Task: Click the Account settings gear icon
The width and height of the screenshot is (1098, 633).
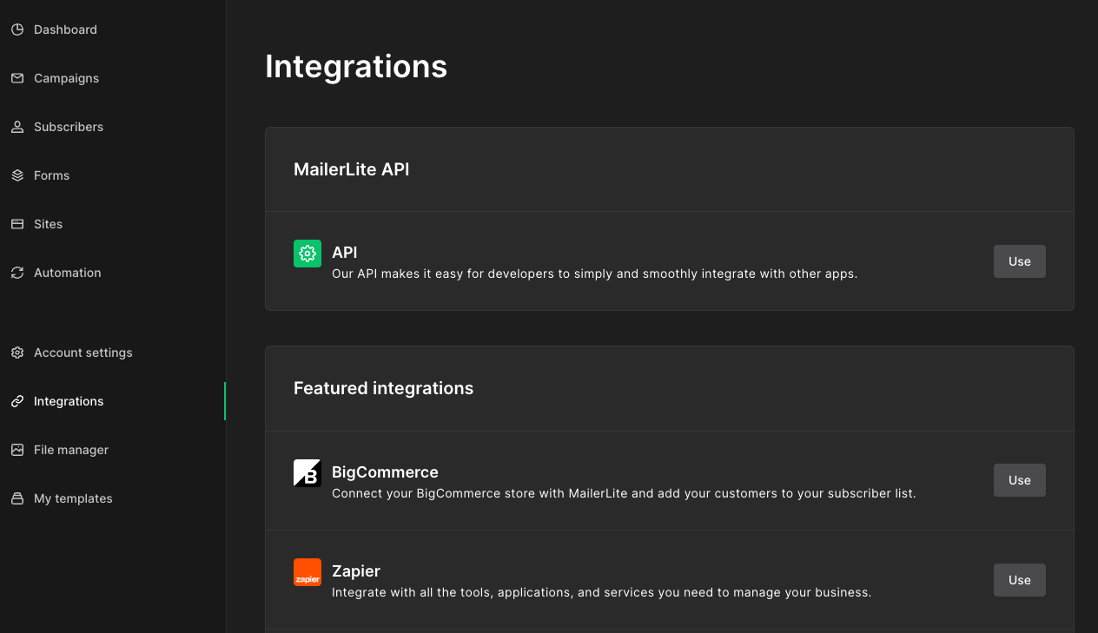Action: (17, 353)
